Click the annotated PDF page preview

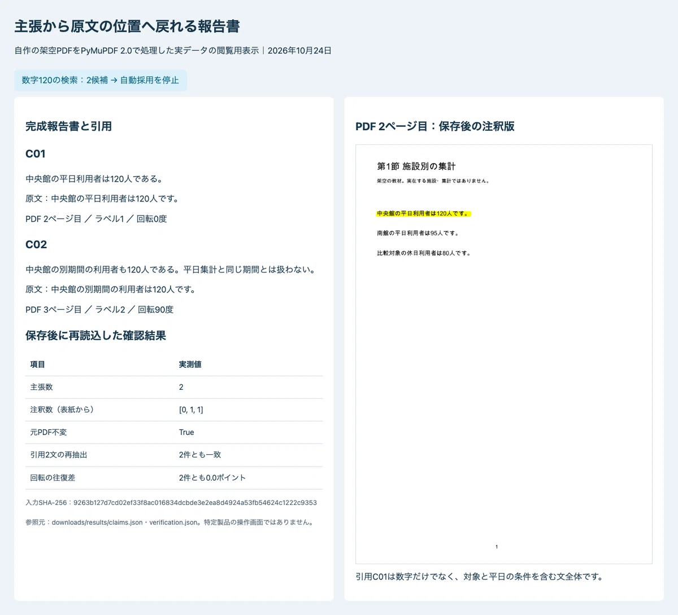click(504, 354)
